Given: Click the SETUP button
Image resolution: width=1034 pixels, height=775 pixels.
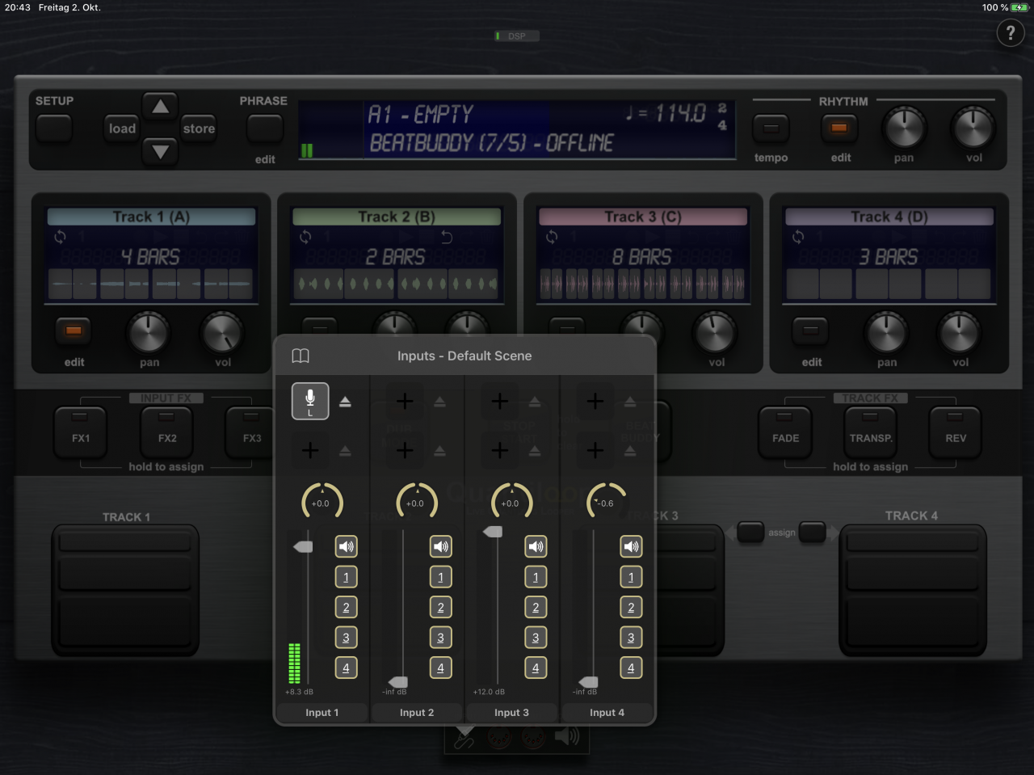Looking at the screenshot, I should 54,128.
